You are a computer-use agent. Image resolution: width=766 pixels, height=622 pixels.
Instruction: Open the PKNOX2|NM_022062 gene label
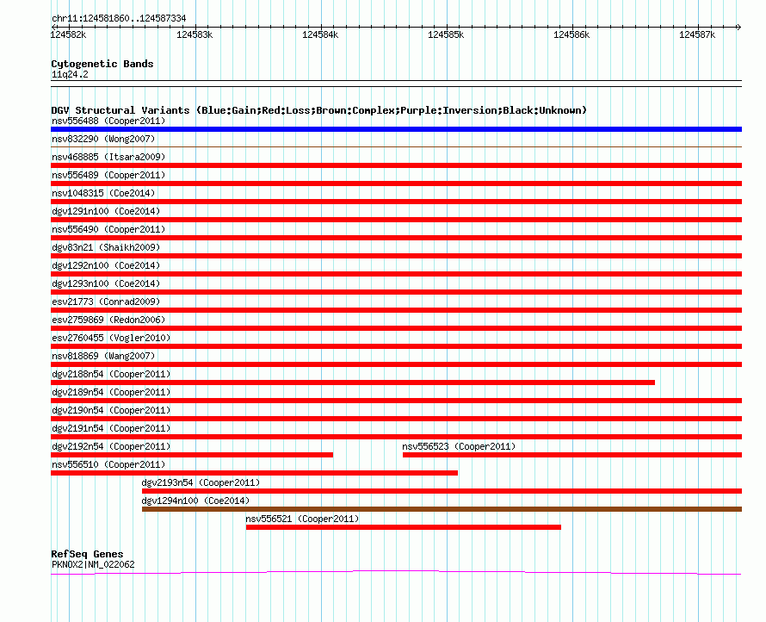[x=93, y=564]
